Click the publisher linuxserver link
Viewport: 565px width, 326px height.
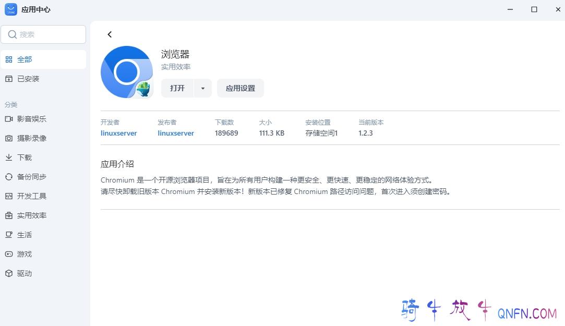pos(176,133)
